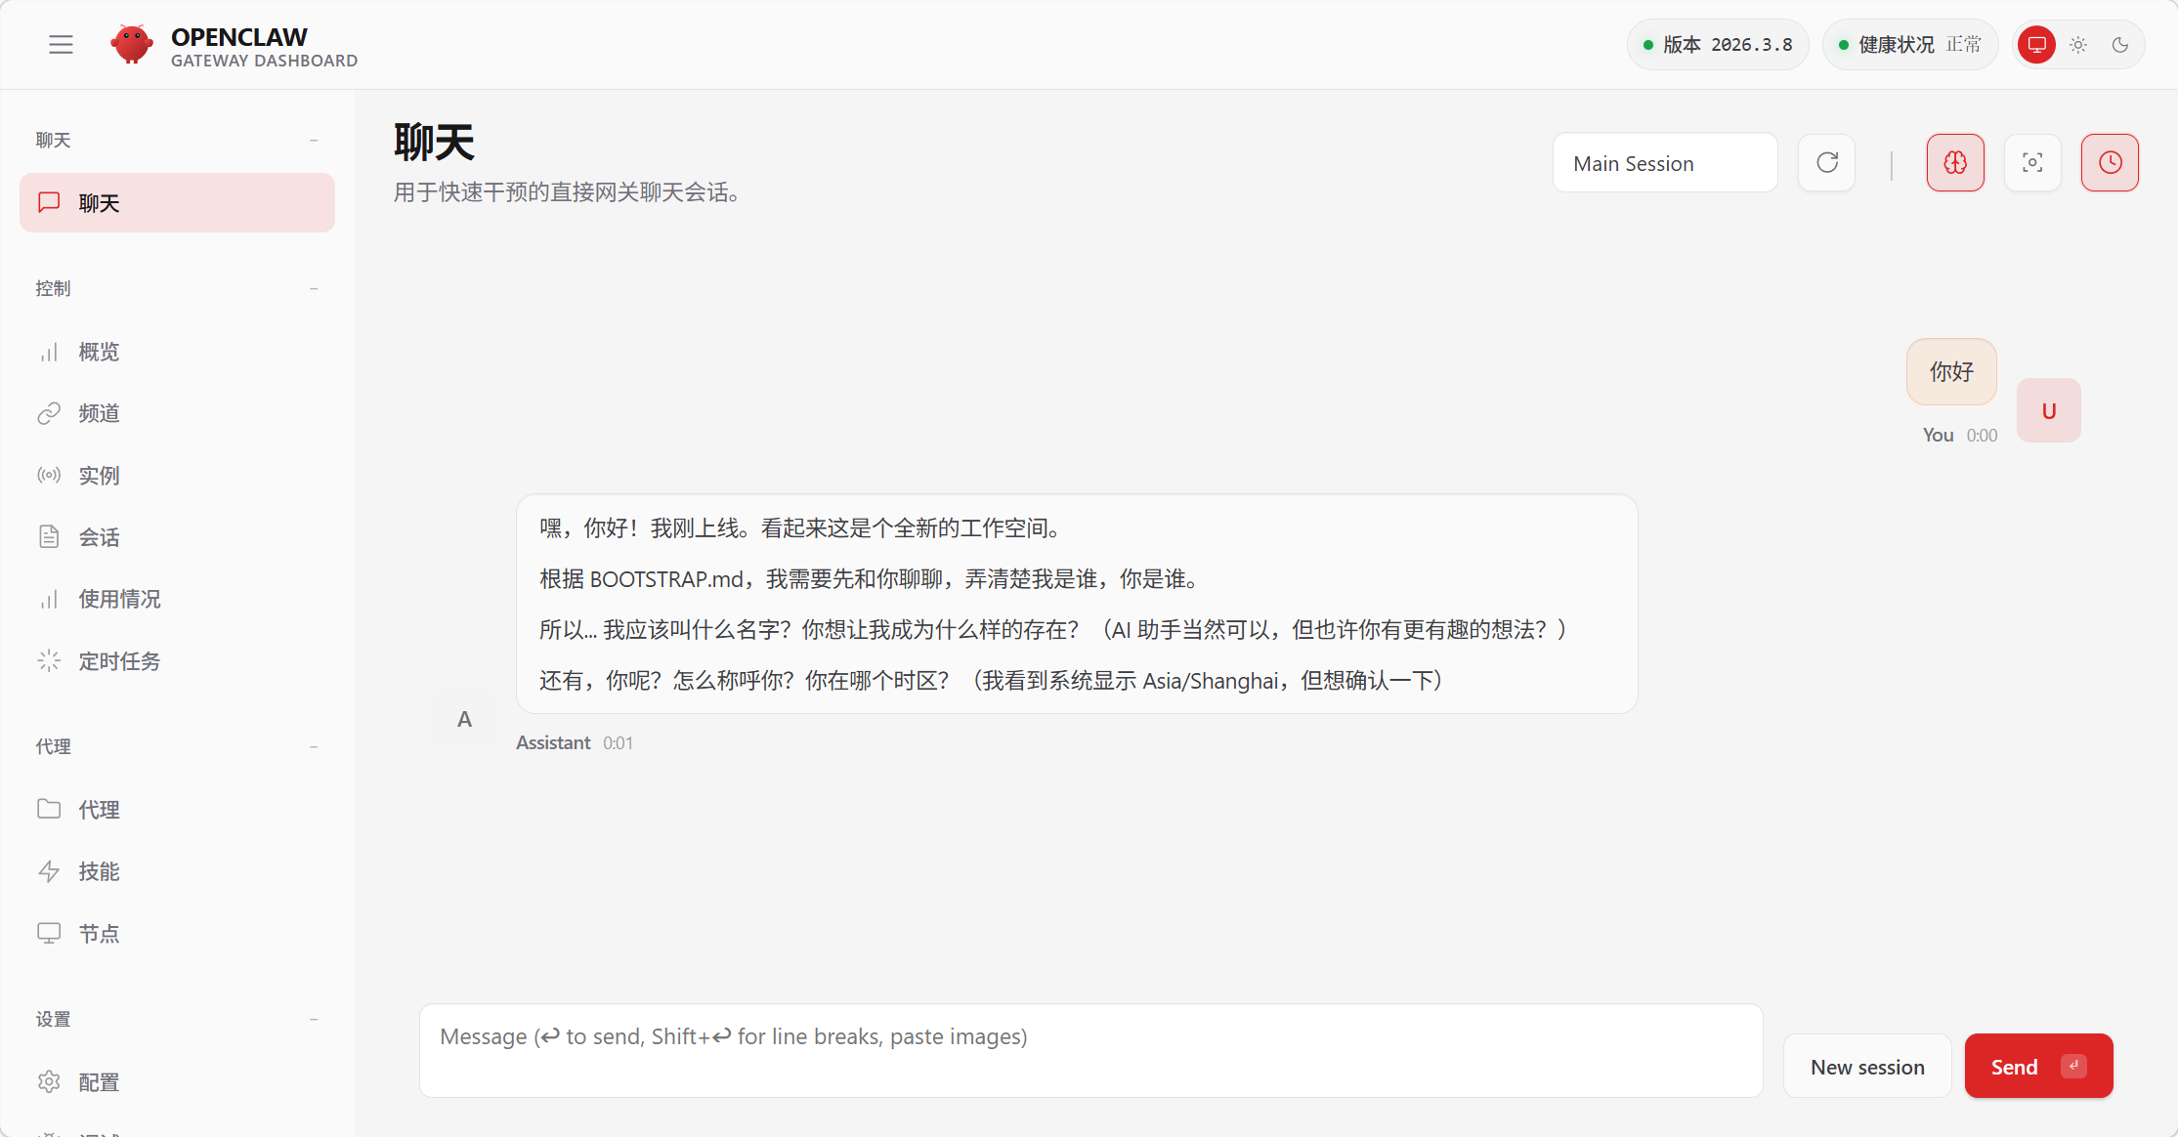The width and height of the screenshot is (2178, 1137).
Task: Click the assistant avatar A icon
Action: (464, 720)
